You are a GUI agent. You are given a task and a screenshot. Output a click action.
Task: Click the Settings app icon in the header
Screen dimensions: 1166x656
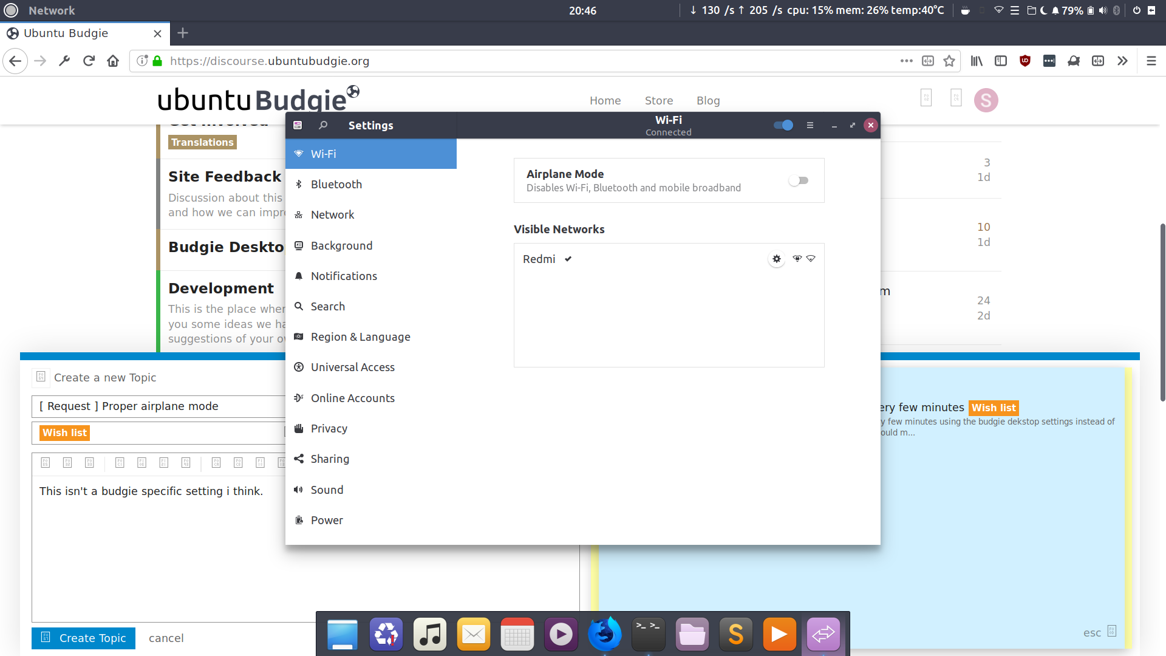coord(298,125)
